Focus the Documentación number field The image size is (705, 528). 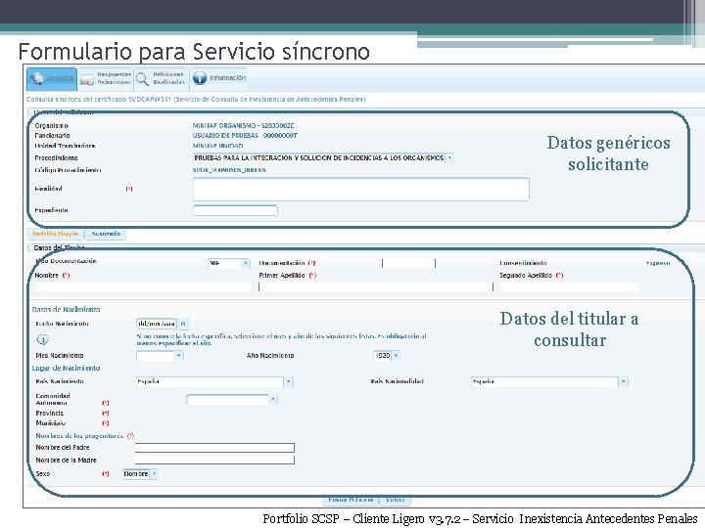pyautogui.click(x=408, y=263)
